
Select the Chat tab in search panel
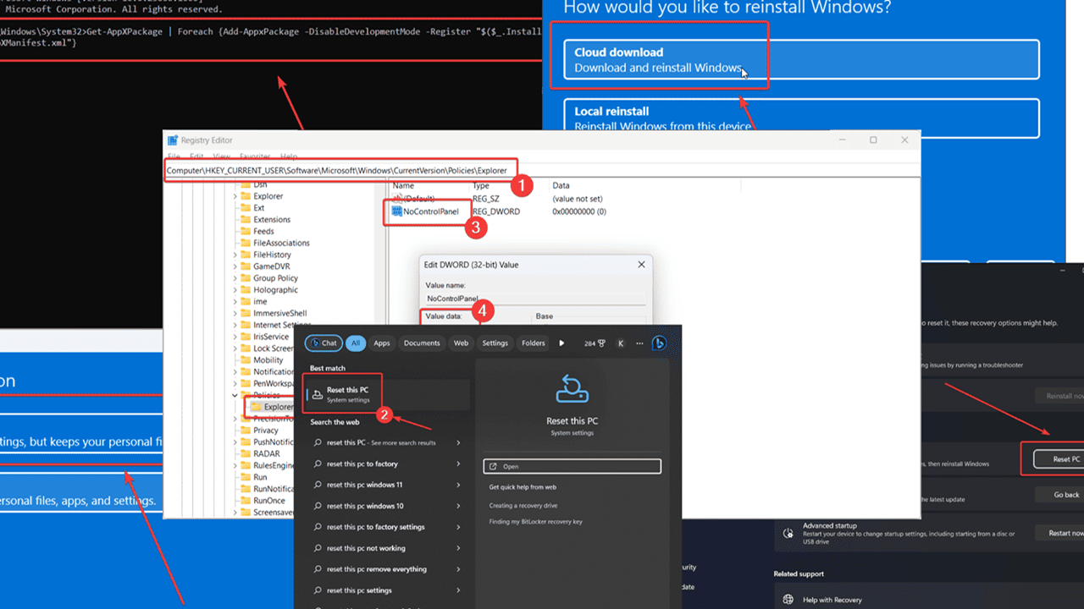point(323,343)
